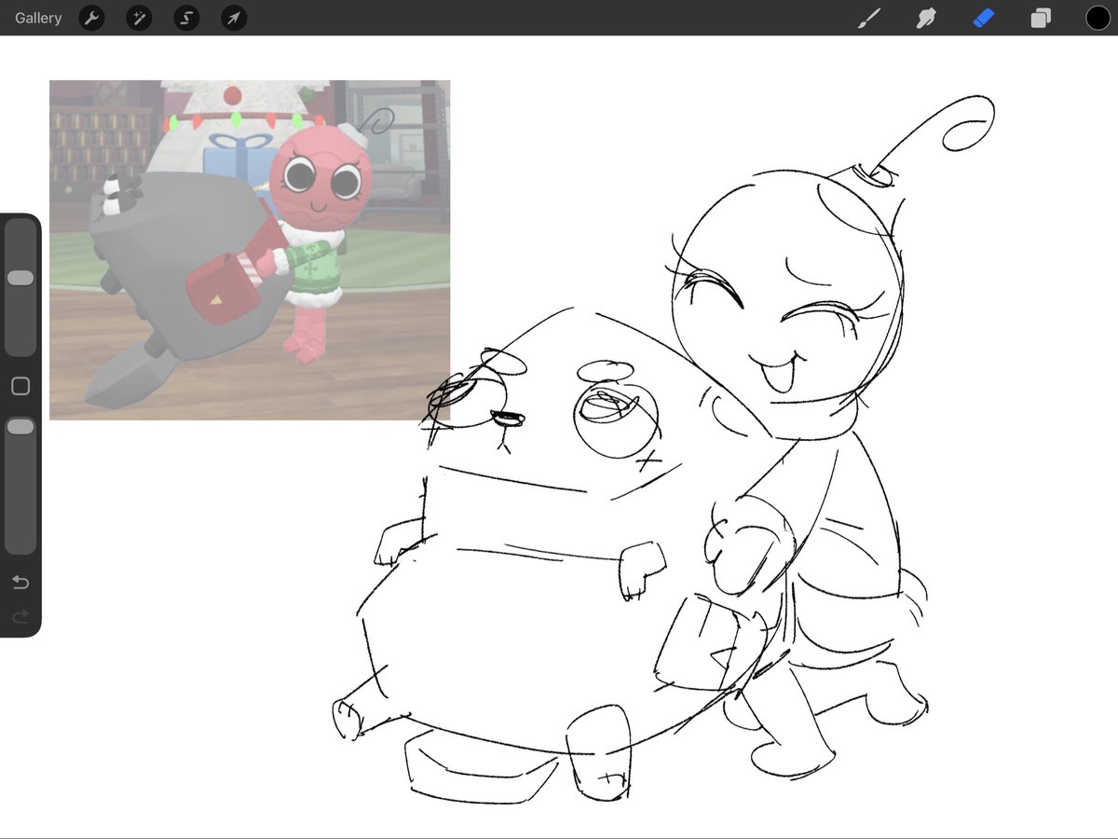Undo the last stroke
The height and width of the screenshot is (839, 1118).
tap(20, 583)
